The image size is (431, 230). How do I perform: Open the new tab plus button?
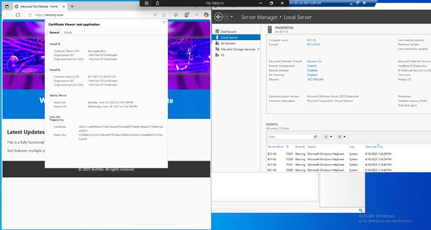pos(72,6)
